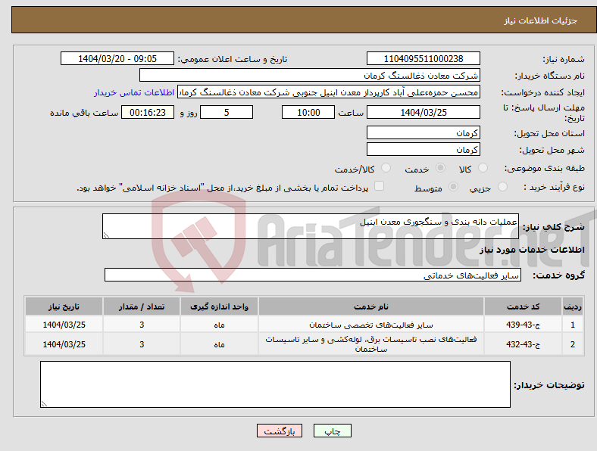The height and width of the screenshot is (451, 597).
Task: Click need date 1404/03/25 in row 1
Action: point(64,325)
